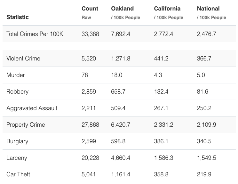The width and height of the screenshot is (238, 184).
Task: Select the Burglary row label
Action: [17, 141]
